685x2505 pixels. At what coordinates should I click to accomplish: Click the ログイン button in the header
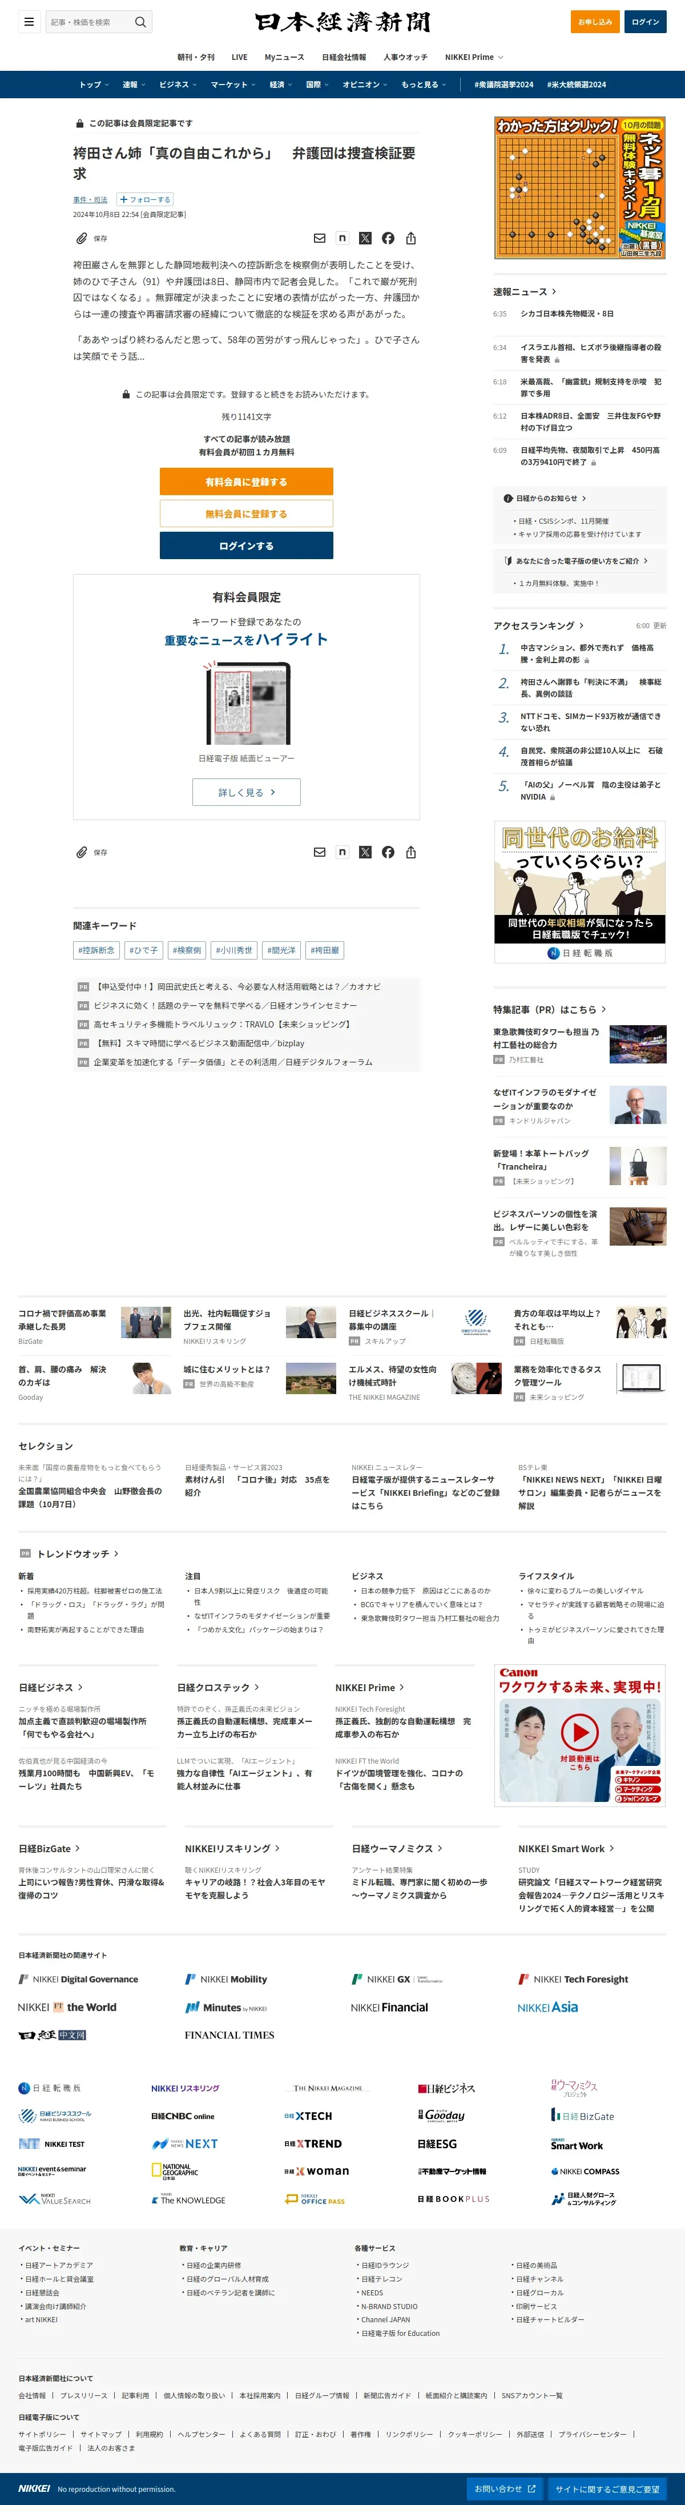coord(645,21)
